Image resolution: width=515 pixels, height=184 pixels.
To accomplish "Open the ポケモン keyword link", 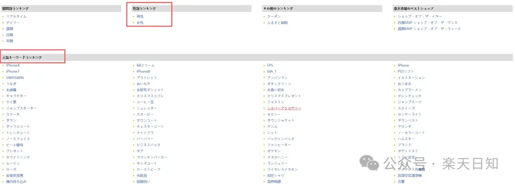I will [x=274, y=151].
